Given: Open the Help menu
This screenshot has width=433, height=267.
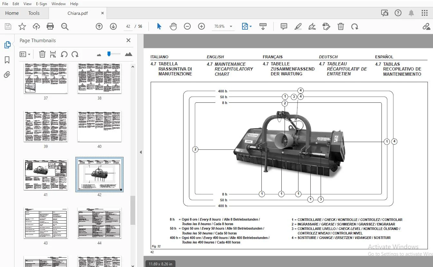Looking at the screenshot, I should coord(74,4).
